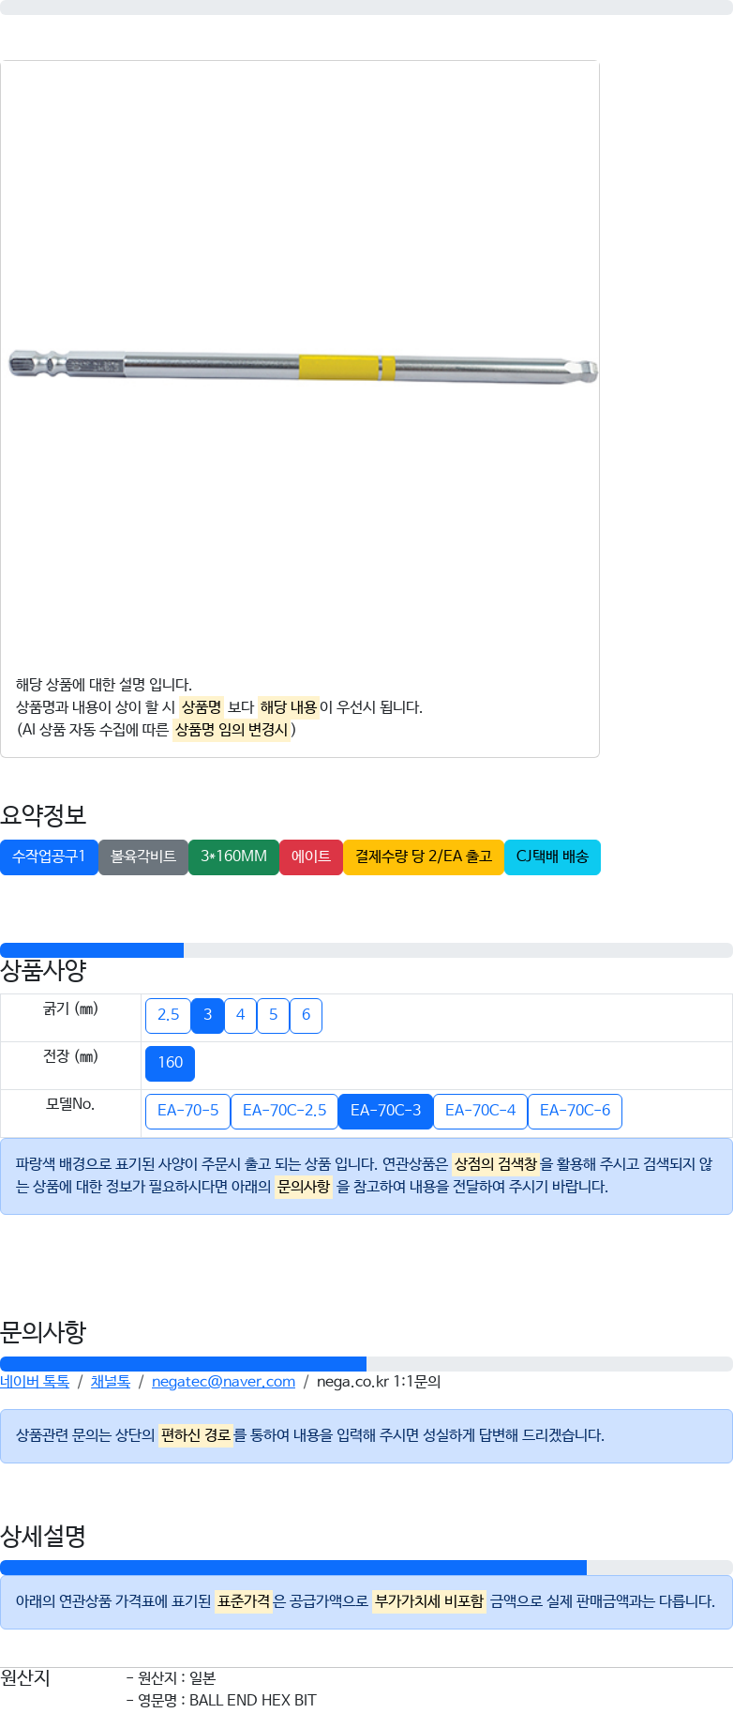The image size is (733, 1713).
Task: Click the 수작업공구1 category tag
Action: click(x=49, y=856)
